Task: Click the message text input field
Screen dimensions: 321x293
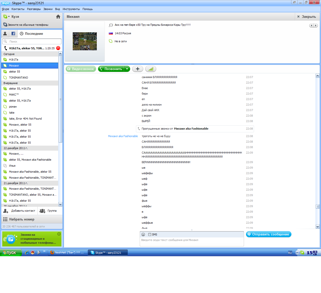Action: (x=192, y=242)
